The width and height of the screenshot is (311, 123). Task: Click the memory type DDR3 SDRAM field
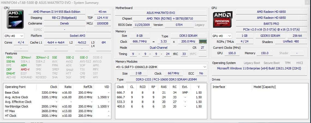pyautogui.click(x=188, y=36)
